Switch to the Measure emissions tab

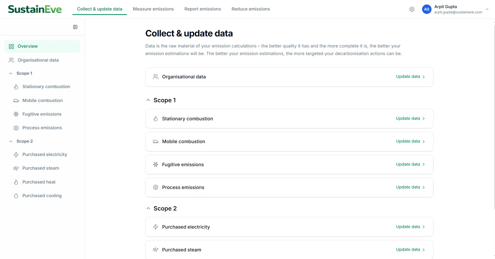(x=153, y=9)
